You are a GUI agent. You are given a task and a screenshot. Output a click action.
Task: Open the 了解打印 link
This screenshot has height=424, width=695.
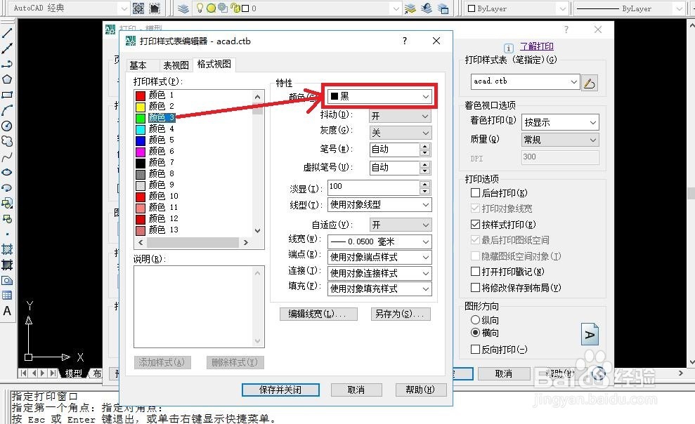537,46
